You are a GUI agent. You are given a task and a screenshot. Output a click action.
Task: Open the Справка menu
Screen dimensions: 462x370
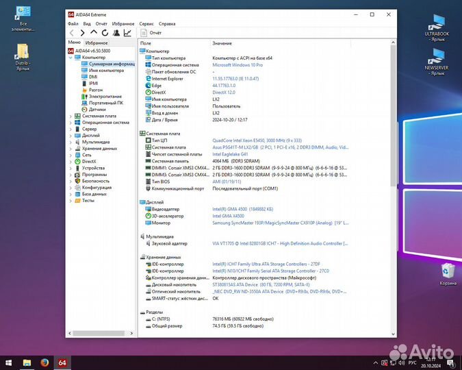[x=167, y=23]
